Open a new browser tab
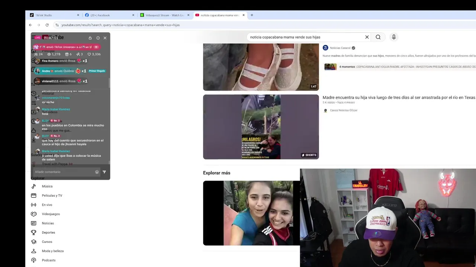The height and width of the screenshot is (267, 476). click(x=252, y=15)
